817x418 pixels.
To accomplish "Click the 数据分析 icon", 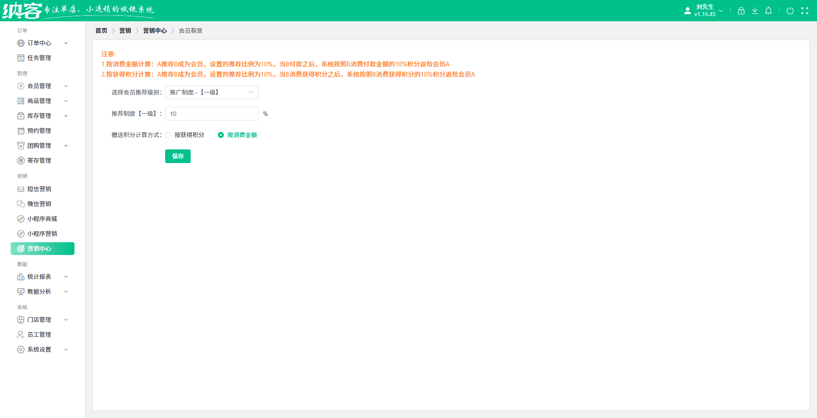I will [x=21, y=292].
